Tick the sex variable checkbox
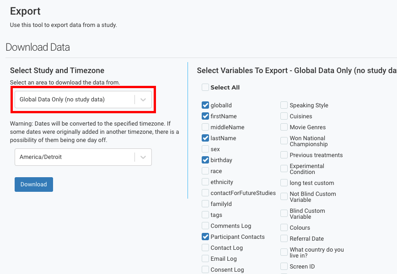 point(205,149)
